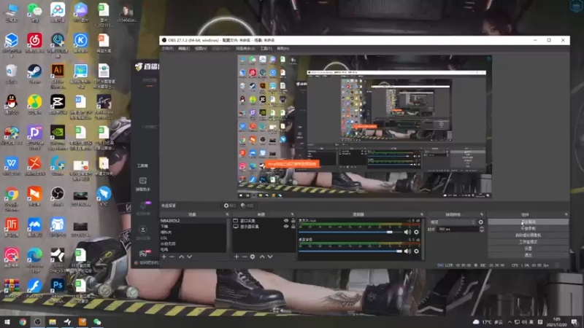Mute the first audio mixer track speaker
Viewport: 584px width, 328px height.
point(407,232)
